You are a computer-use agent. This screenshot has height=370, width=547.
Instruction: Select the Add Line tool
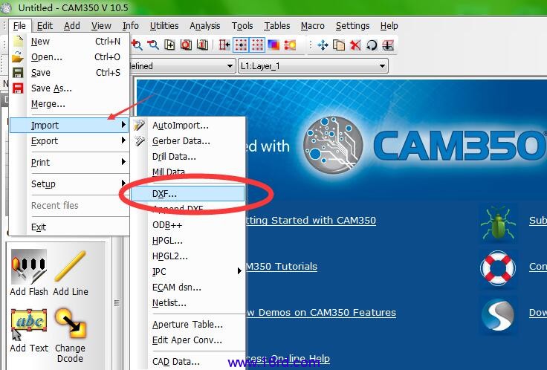(71, 267)
